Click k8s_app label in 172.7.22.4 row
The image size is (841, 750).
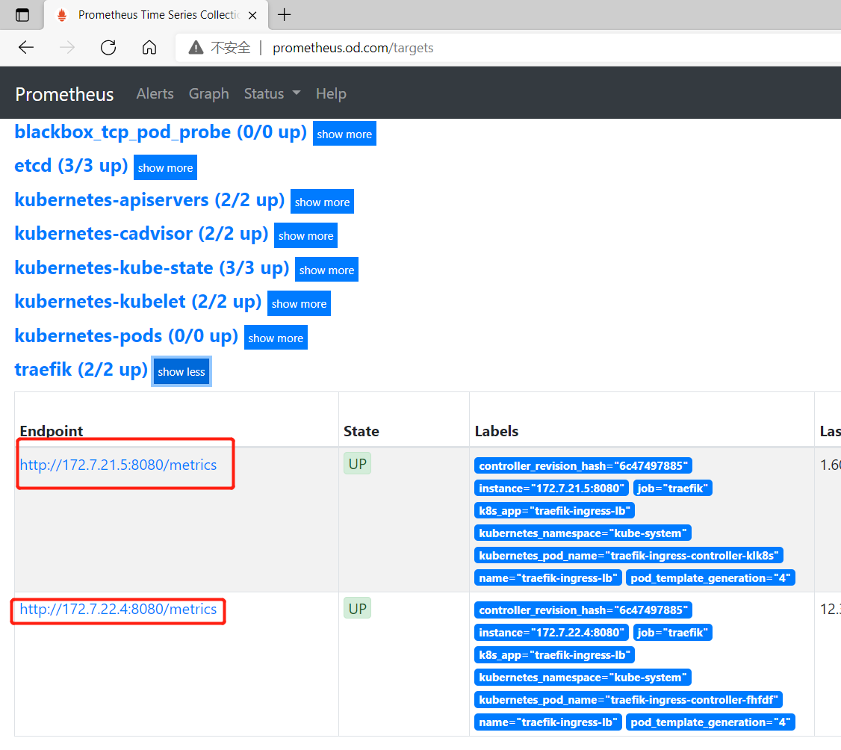point(555,655)
